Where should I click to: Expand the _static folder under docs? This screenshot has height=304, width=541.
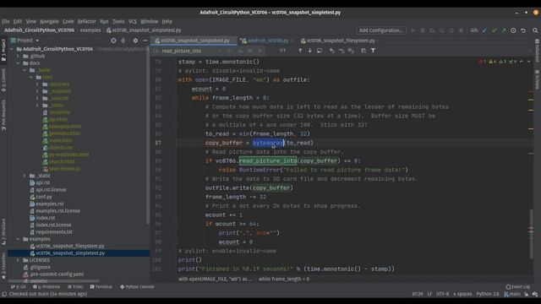[x=25, y=176]
